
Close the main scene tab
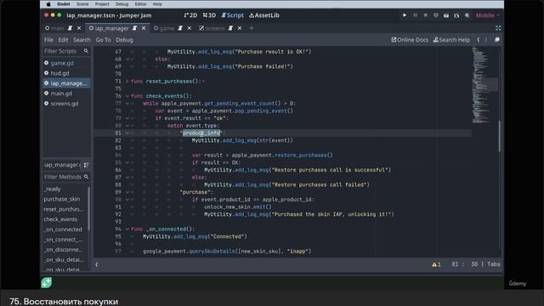pyautogui.click(x=79, y=28)
